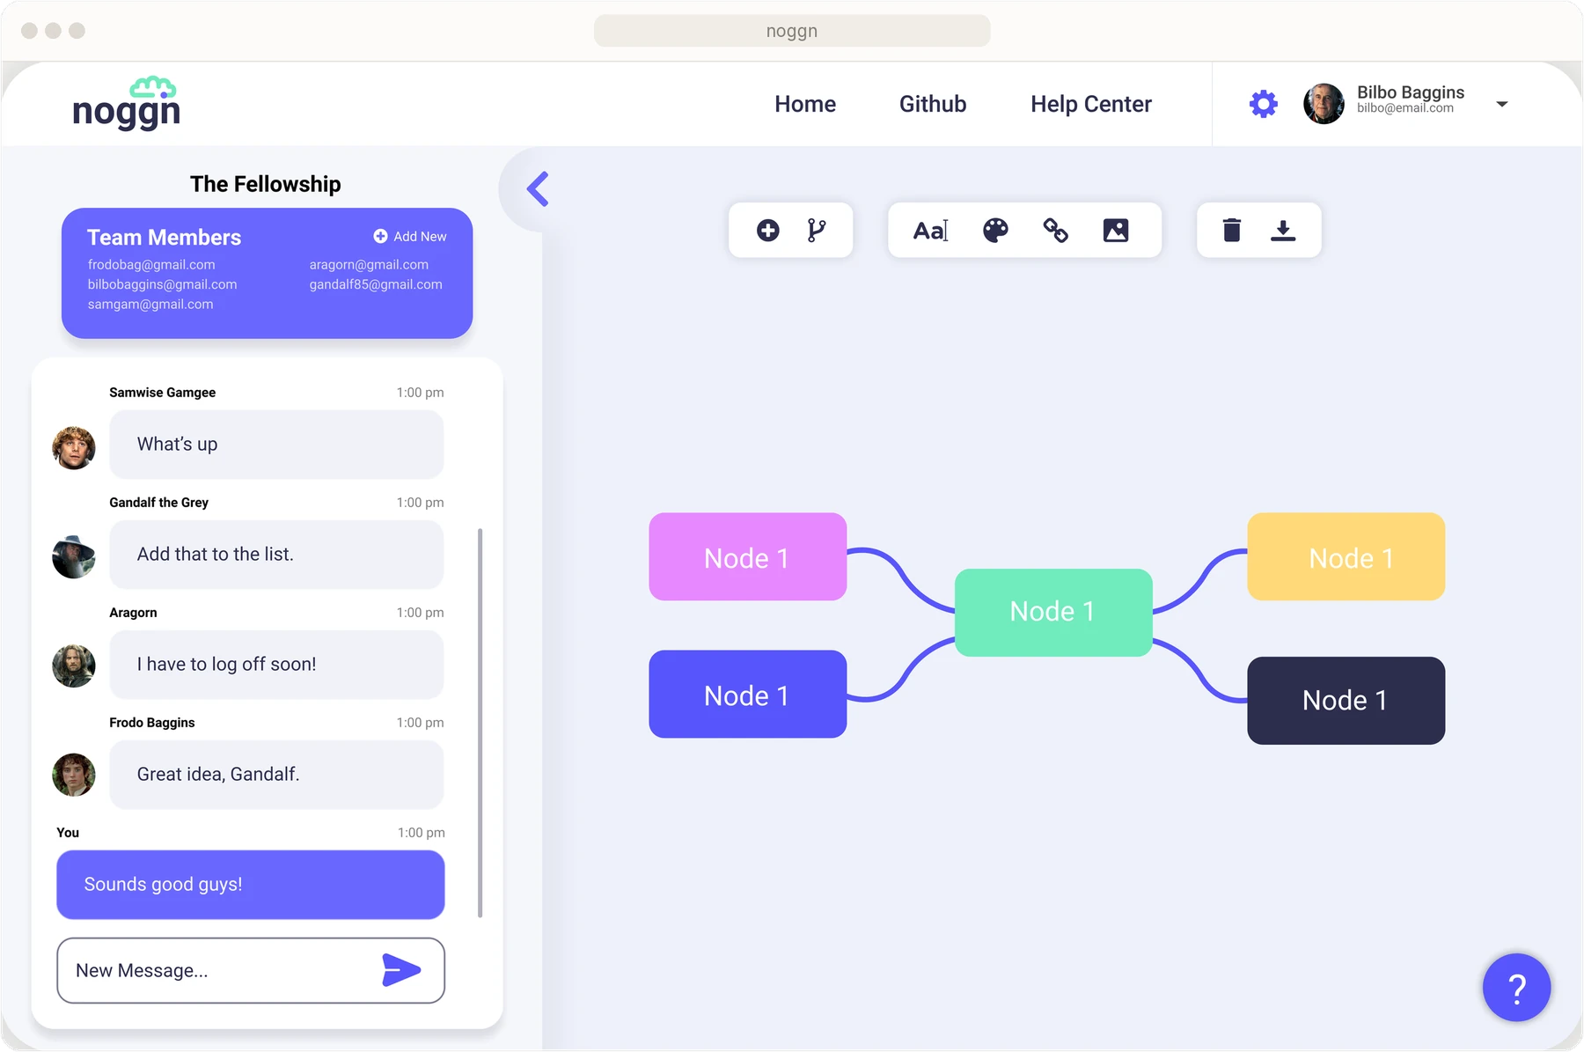Click the noggn logo
This screenshot has height=1052, width=1584.
pos(127,103)
